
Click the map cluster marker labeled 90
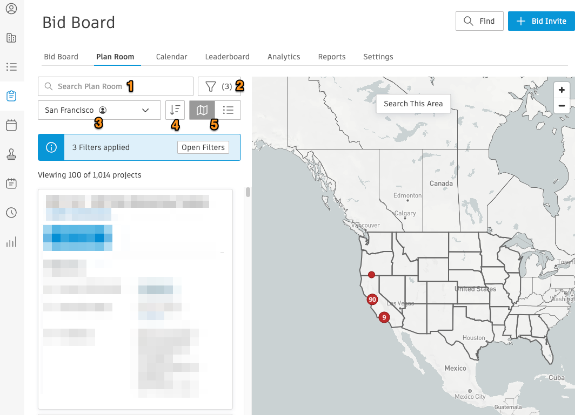(x=372, y=299)
